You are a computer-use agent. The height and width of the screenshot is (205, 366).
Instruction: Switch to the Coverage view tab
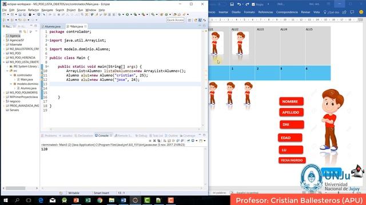point(188,136)
